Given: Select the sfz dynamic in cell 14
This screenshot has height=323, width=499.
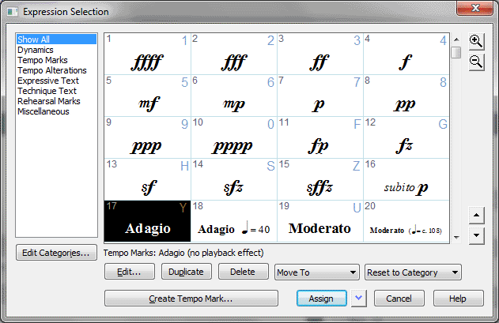Looking at the screenshot, I should tap(234, 179).
